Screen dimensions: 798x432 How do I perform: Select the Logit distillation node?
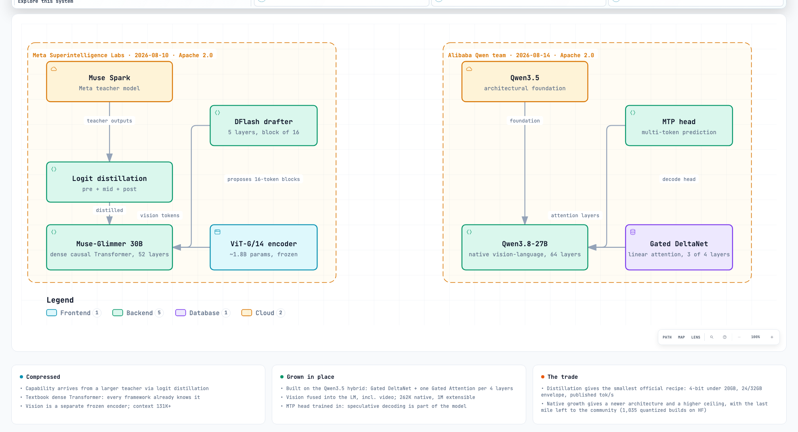(109, 182)
